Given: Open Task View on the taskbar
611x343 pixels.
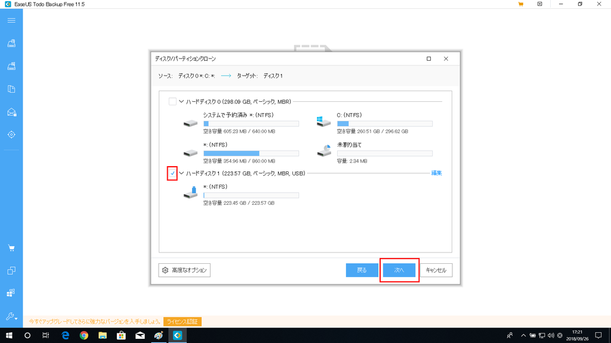Looking at the screenshot, I should point(45,335).
